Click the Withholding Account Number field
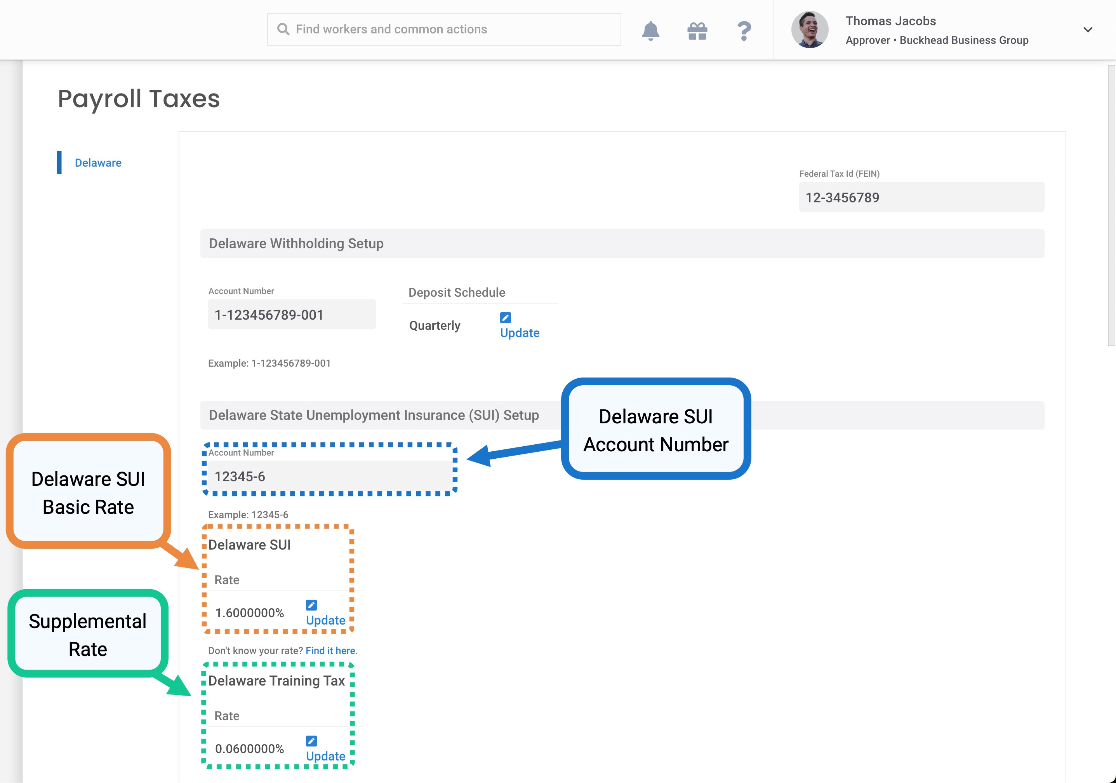1116x783 pixels. point(291,315)
